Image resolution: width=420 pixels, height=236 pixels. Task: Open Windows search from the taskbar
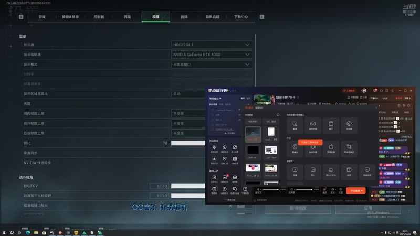tap(12, 233)
